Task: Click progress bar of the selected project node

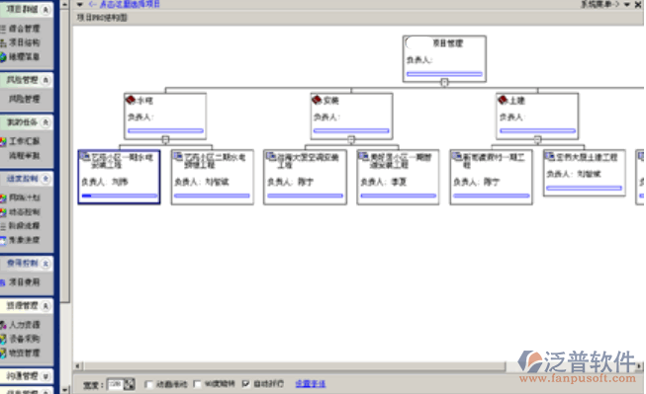Action: tap(120, 196)
